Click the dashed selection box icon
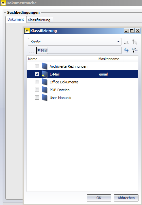The height and width of the screenshot is (205, 142). [31, 50]
